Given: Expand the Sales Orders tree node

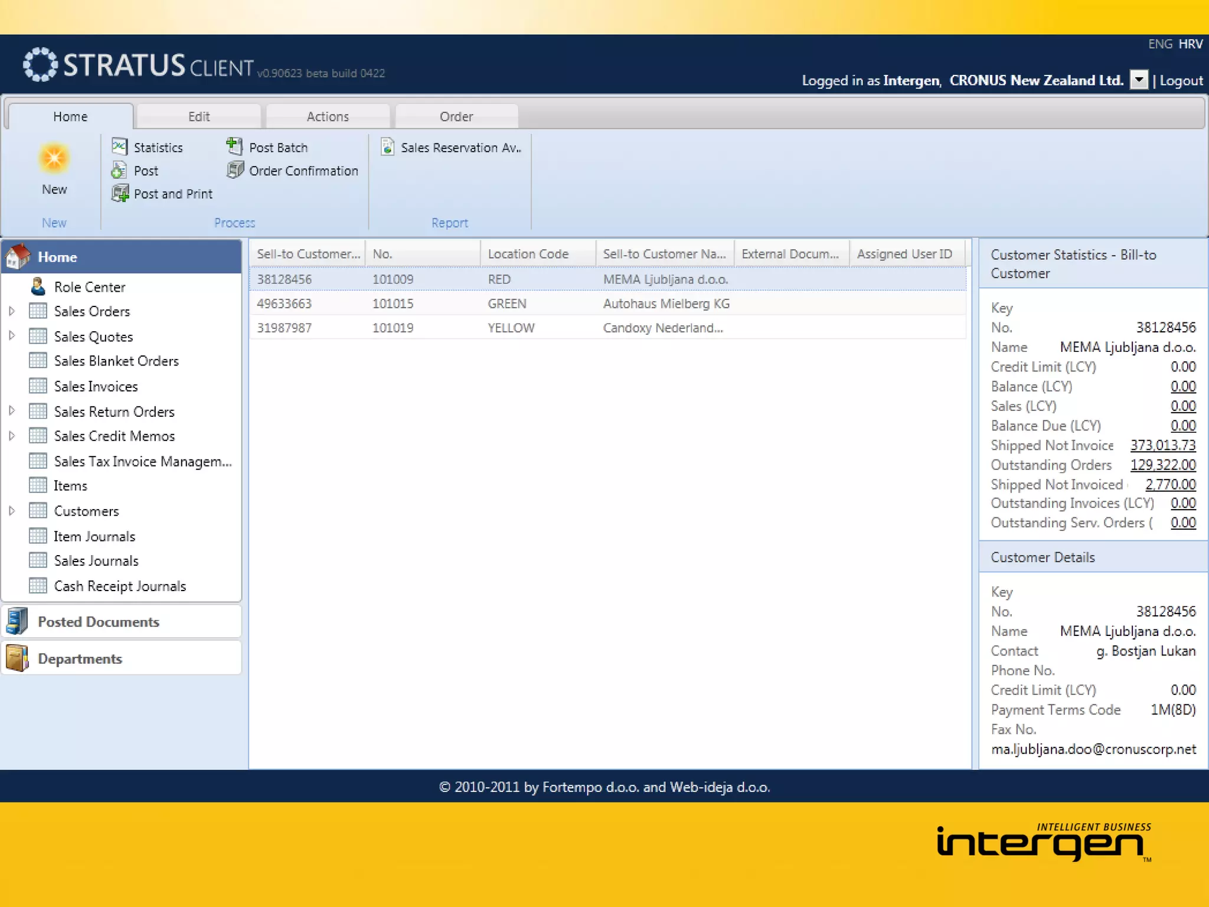Looking at the screenshot, I should pos(12,311).
